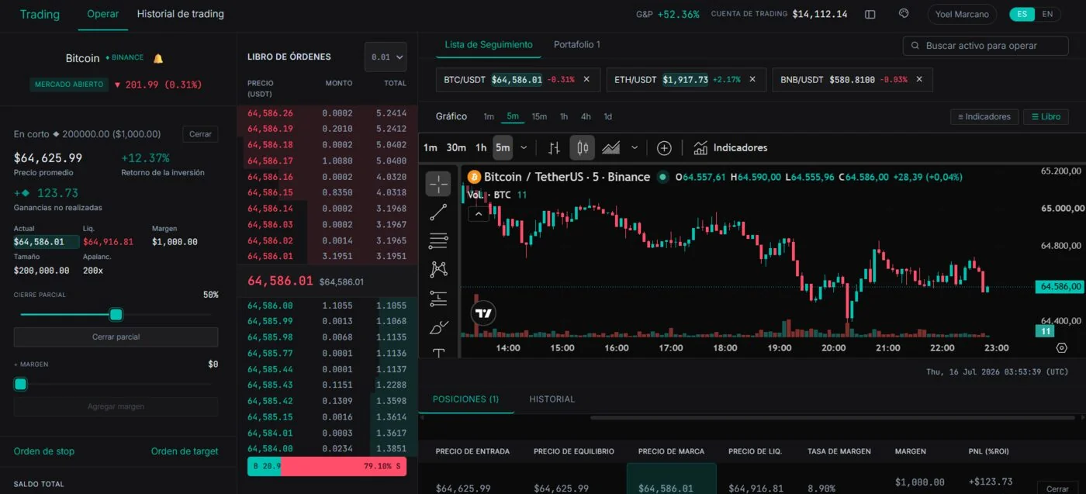Click Cerrar in the positions table row

(1057, 489)
